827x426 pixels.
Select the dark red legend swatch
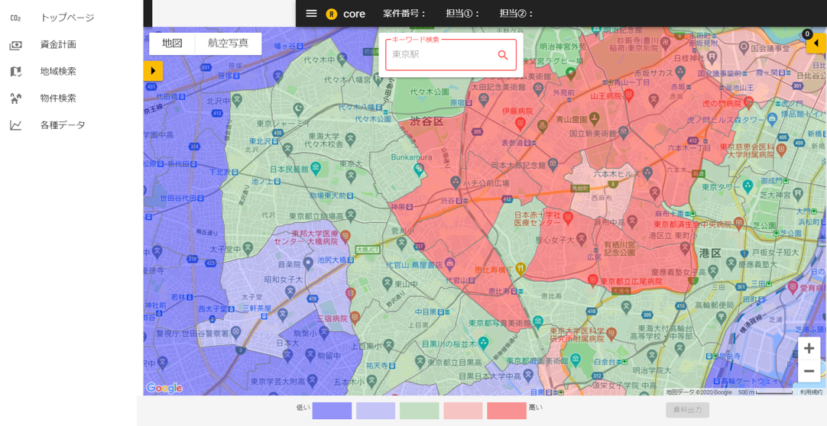506,411
